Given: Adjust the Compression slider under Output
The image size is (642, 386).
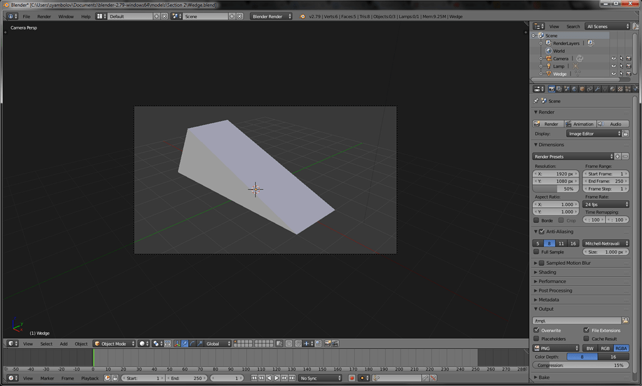Looking at the screenshot, I should [580, 365].
